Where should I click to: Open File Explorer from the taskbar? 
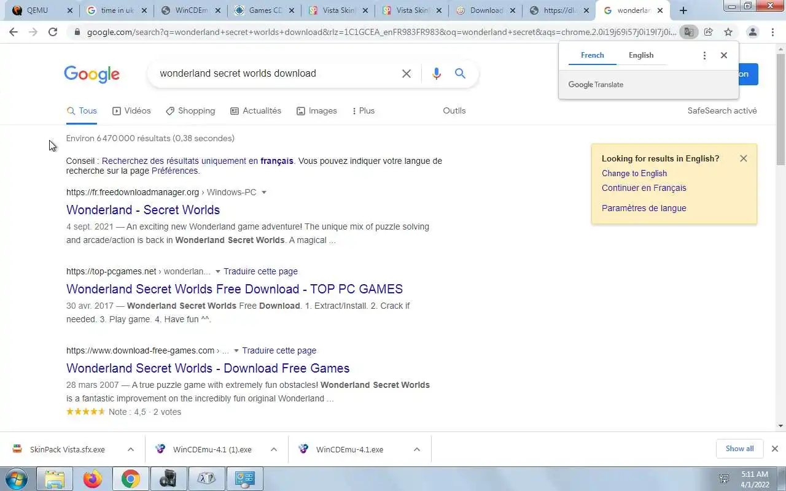pyautogui.click(x=55, y=479)
